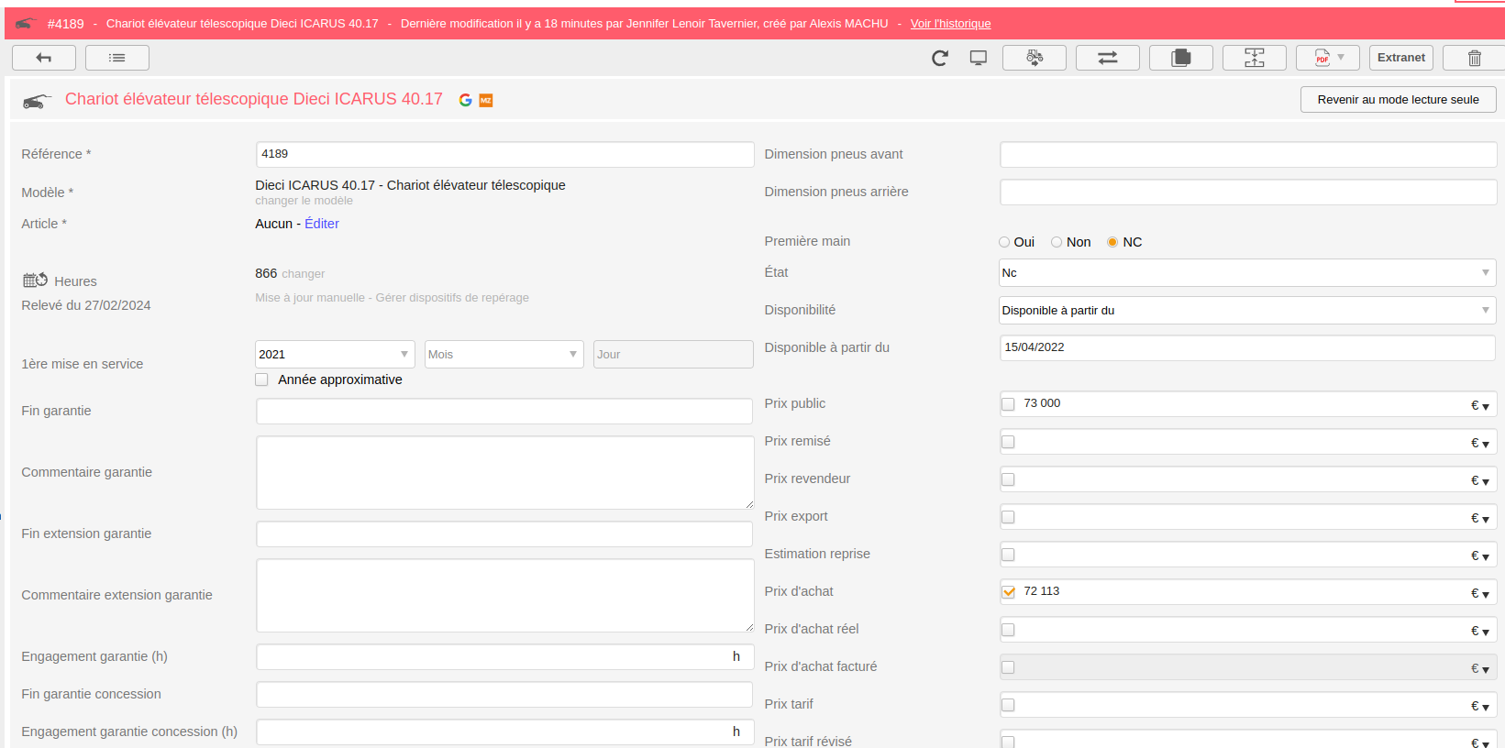Click the Commentaire garantie text area

[504, 472]
